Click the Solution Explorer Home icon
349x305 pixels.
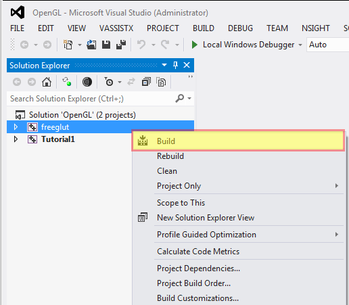click(47, 82)
